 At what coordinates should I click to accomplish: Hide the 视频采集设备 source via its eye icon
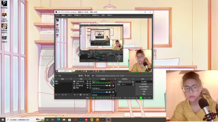click(x=87, y=81)
